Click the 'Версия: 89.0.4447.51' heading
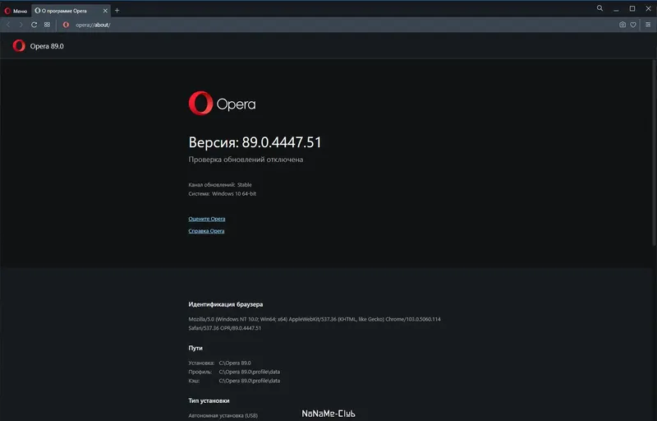The height and width of the screenshot is (421, 657). click(x=255, y=142)
